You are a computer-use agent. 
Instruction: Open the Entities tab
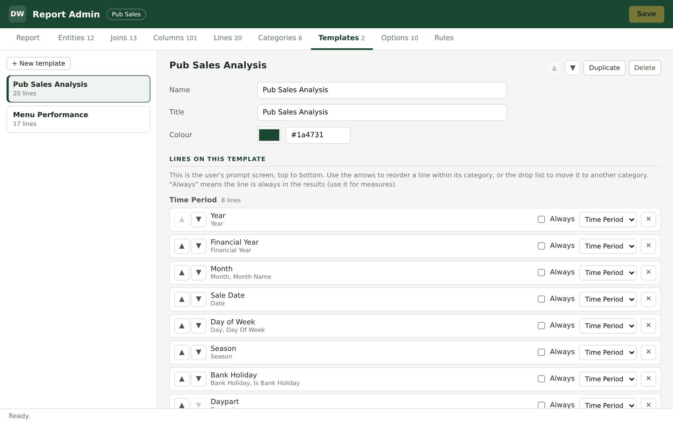(76, 38)
